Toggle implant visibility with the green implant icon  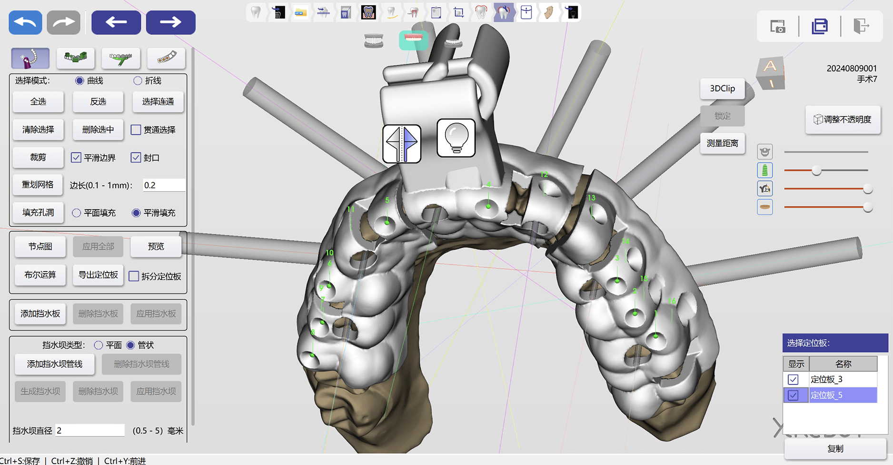pos(764,170)
